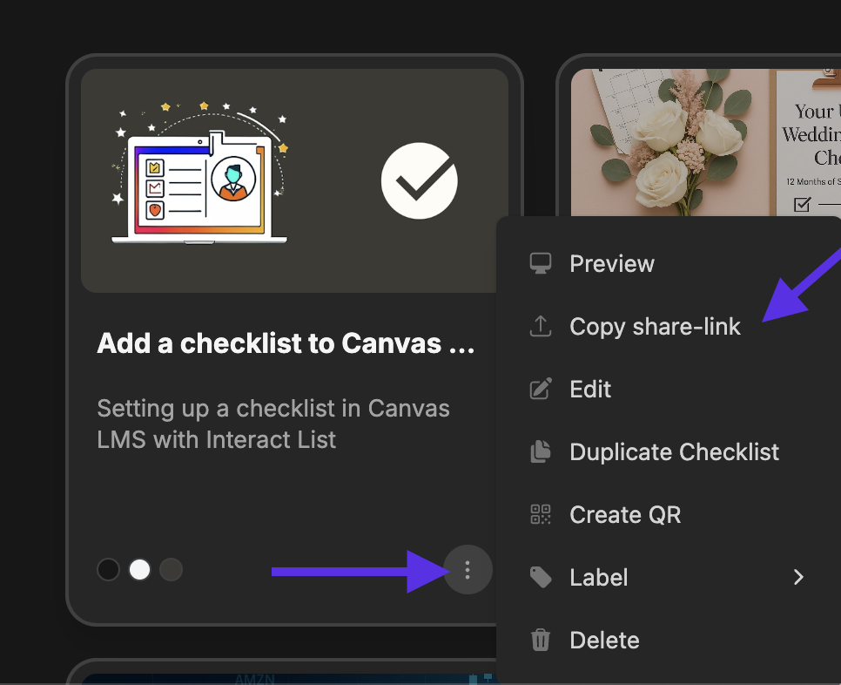The height and width of the screenshot is (685, 841).
Task: Open the wedding checklist cover thumbnail
Action: coord(706,142)
